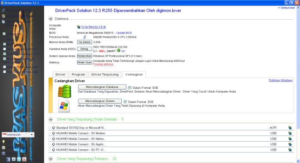
Task: Click the refresh arrows icon in sidebar
Action: click(3, 10)
